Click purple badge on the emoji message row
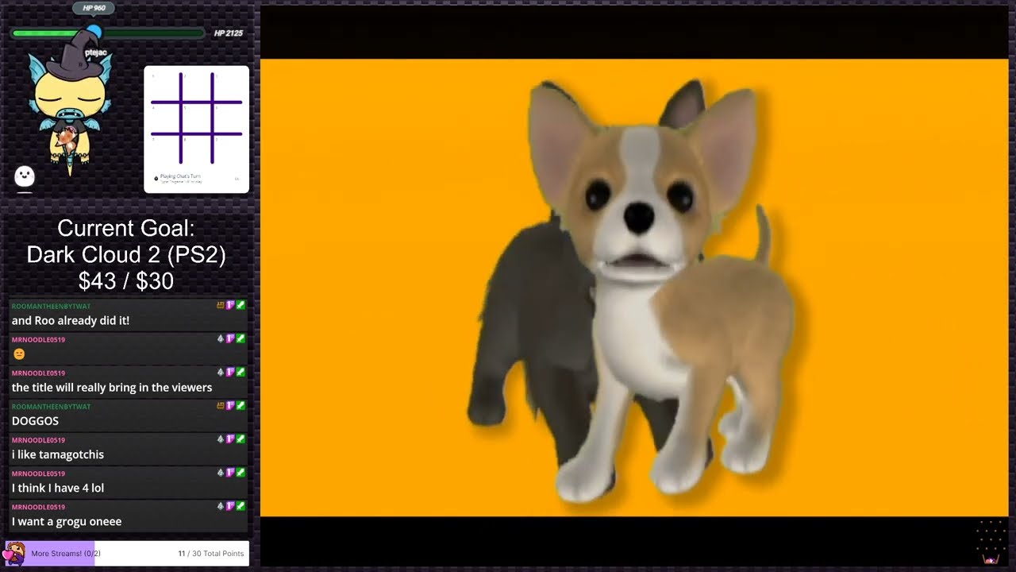 [230, 338]
